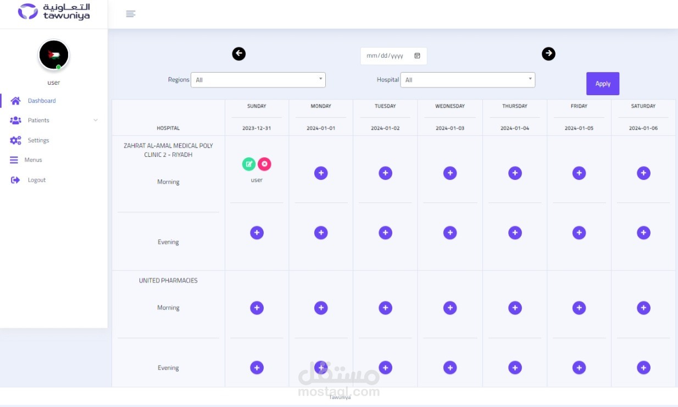Expand the Patients submenu chevron
Viewport: 678px width, 407px height.
[96, 120]
